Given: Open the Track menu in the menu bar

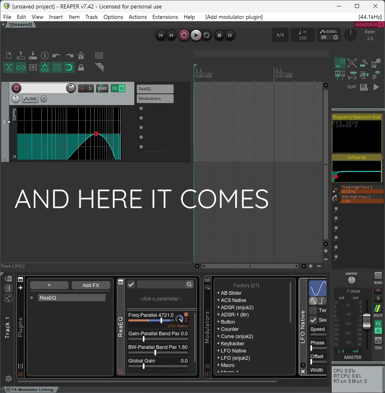Looking at the screenshot, I should tap(91, 17).
